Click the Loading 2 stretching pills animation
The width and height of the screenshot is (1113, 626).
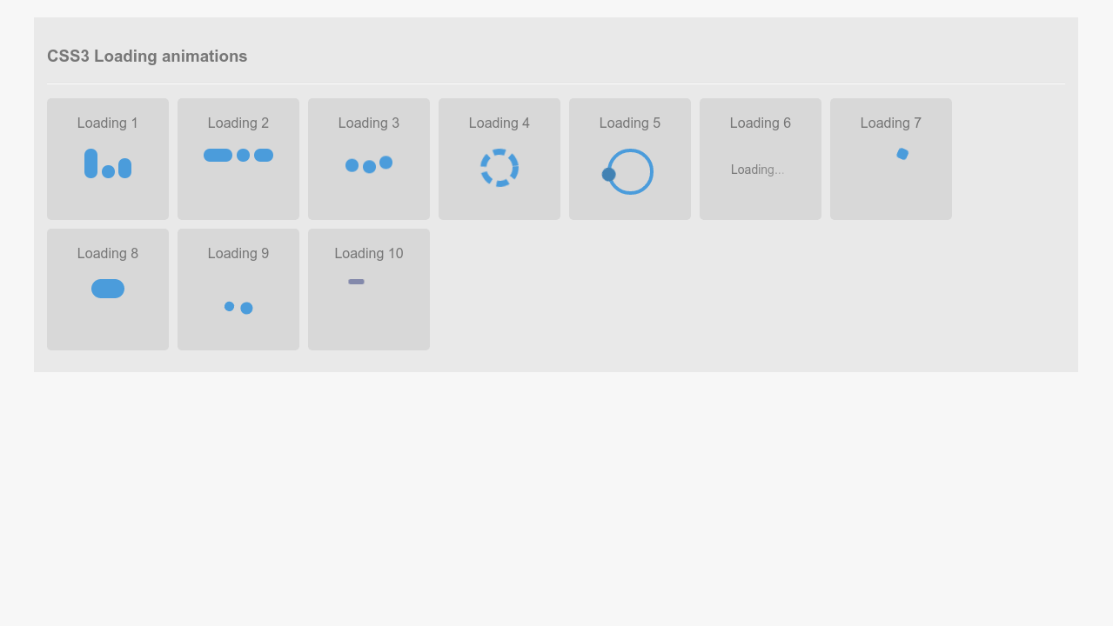point(238,155)
